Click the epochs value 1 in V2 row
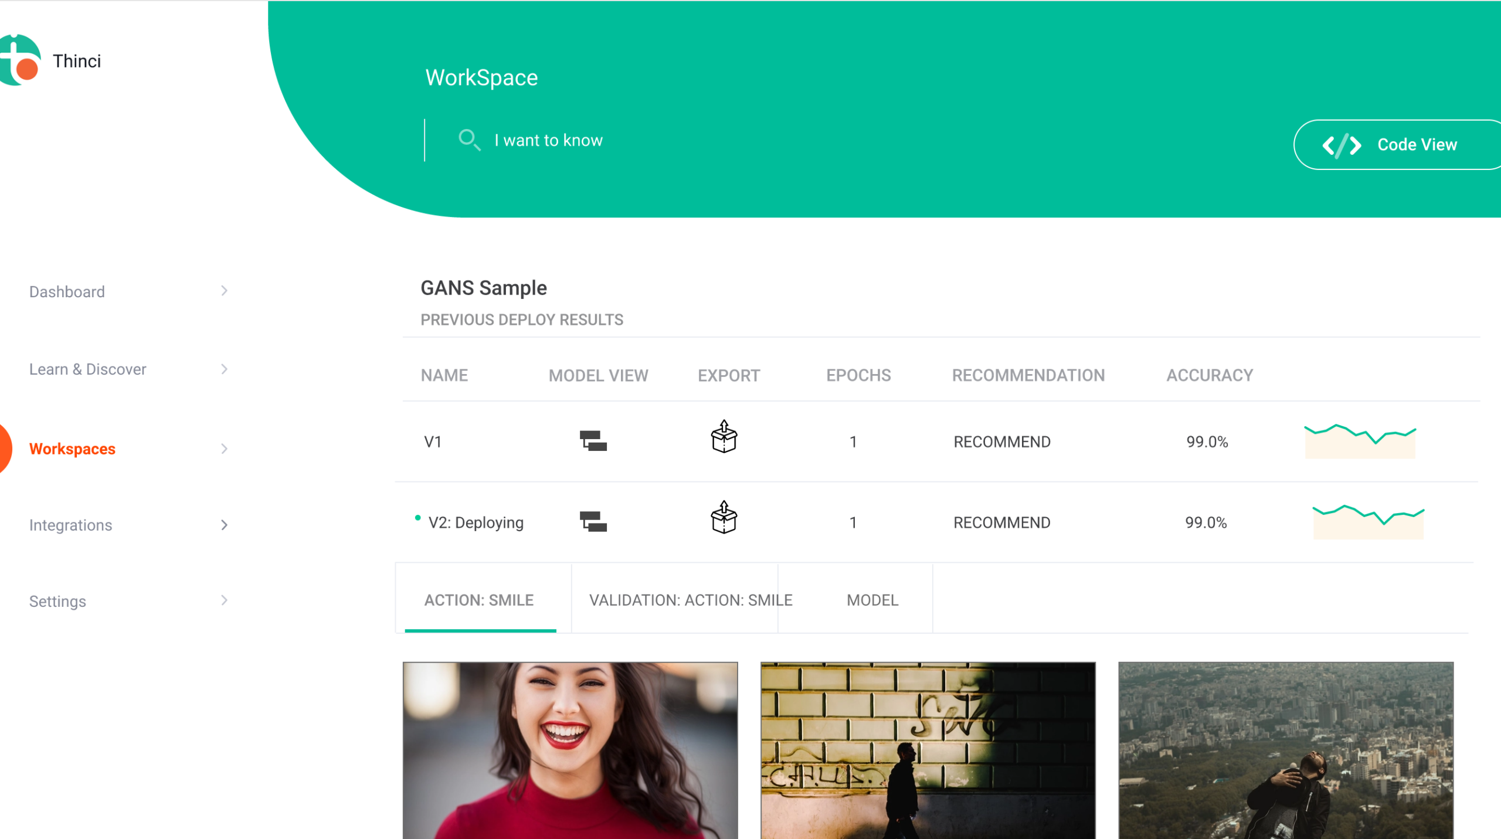This screenshot has height=839, width=1501. click(853, 523)
